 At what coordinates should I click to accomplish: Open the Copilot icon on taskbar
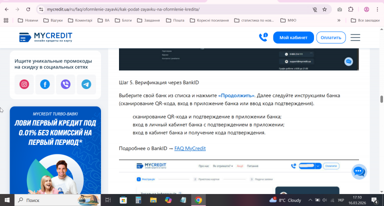[x=168, y=200]
